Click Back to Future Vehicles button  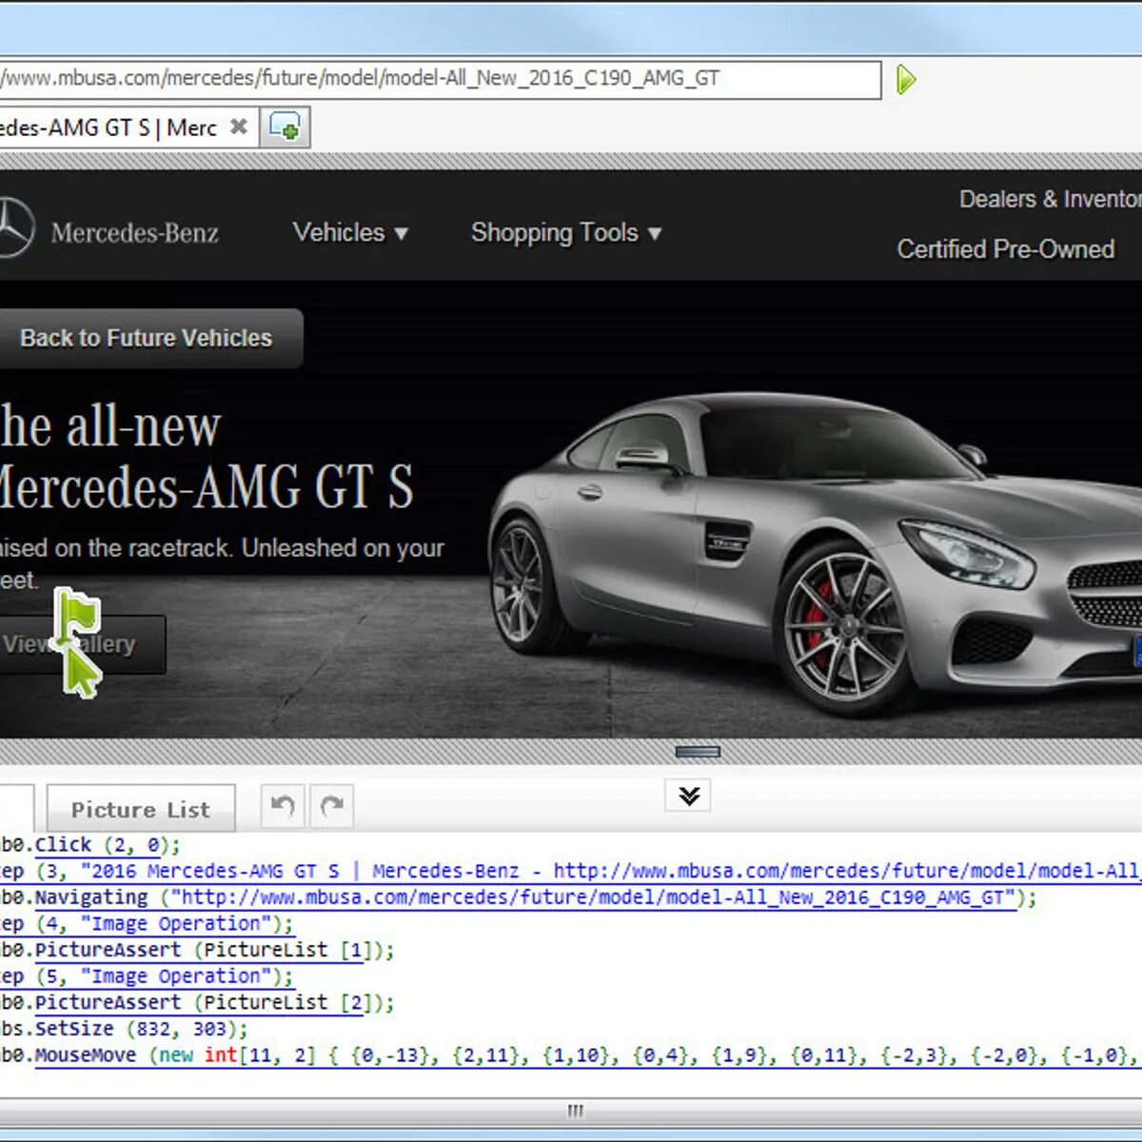150,338
